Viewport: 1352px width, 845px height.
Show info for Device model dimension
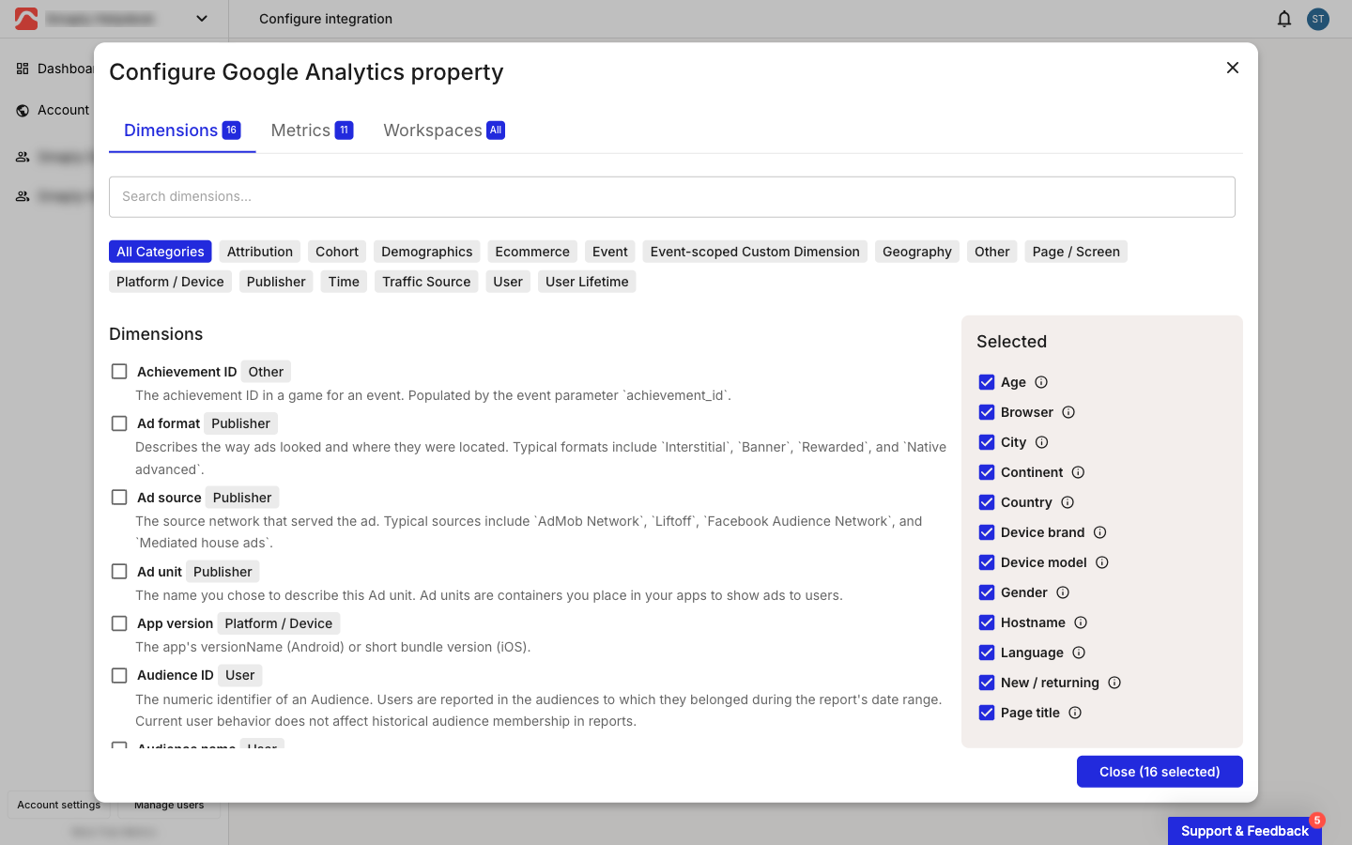(x=1102, y=562)
